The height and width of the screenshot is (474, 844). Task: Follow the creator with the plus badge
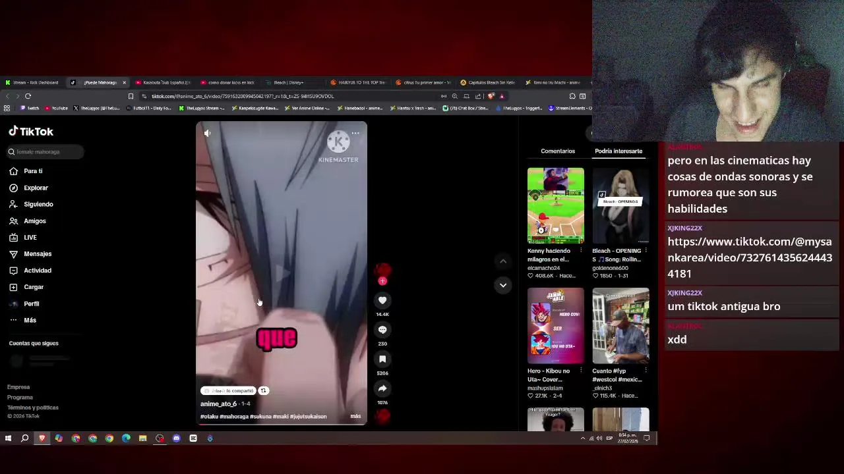(x=382, y=281)
